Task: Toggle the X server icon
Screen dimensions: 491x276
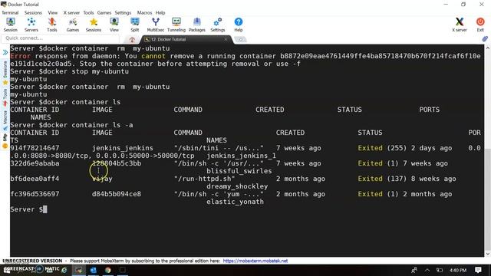Action: pyautogui.click(x=460, y=25)
